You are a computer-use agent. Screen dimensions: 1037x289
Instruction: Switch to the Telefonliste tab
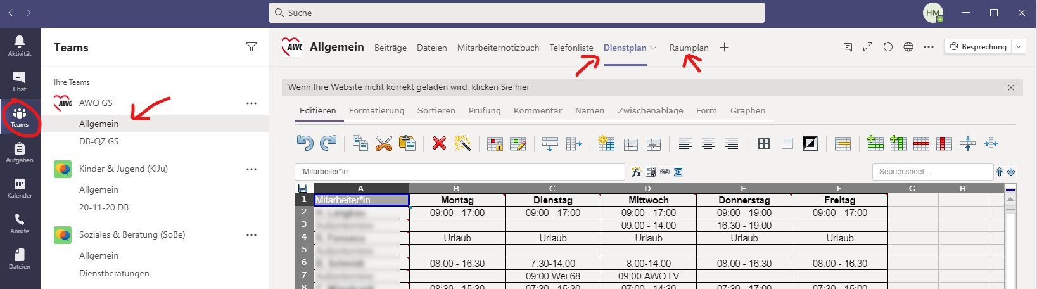coord(571,48)
